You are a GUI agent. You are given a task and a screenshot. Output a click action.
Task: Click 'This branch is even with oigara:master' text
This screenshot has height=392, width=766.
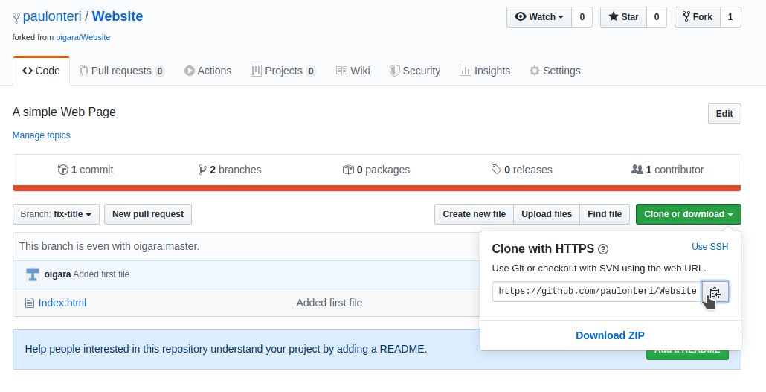[x=109, y=246]
